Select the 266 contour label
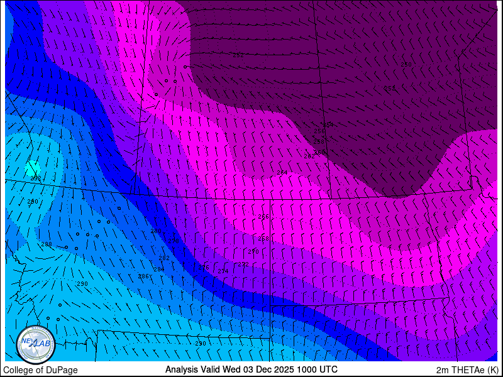This screenshot has height=377, width=503. [263, 217]
